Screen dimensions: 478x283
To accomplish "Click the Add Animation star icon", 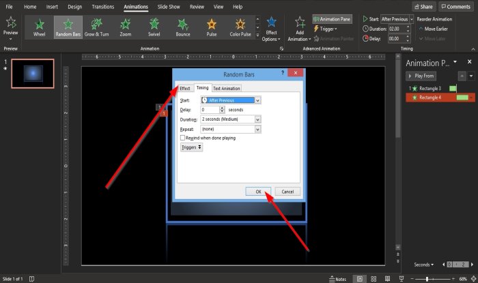I will coord(300,23).
